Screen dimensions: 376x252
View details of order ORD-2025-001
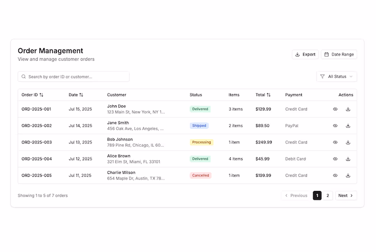[x=335, y=109]
